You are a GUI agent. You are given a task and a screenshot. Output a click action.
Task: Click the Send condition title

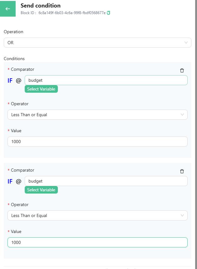(41, 6)
